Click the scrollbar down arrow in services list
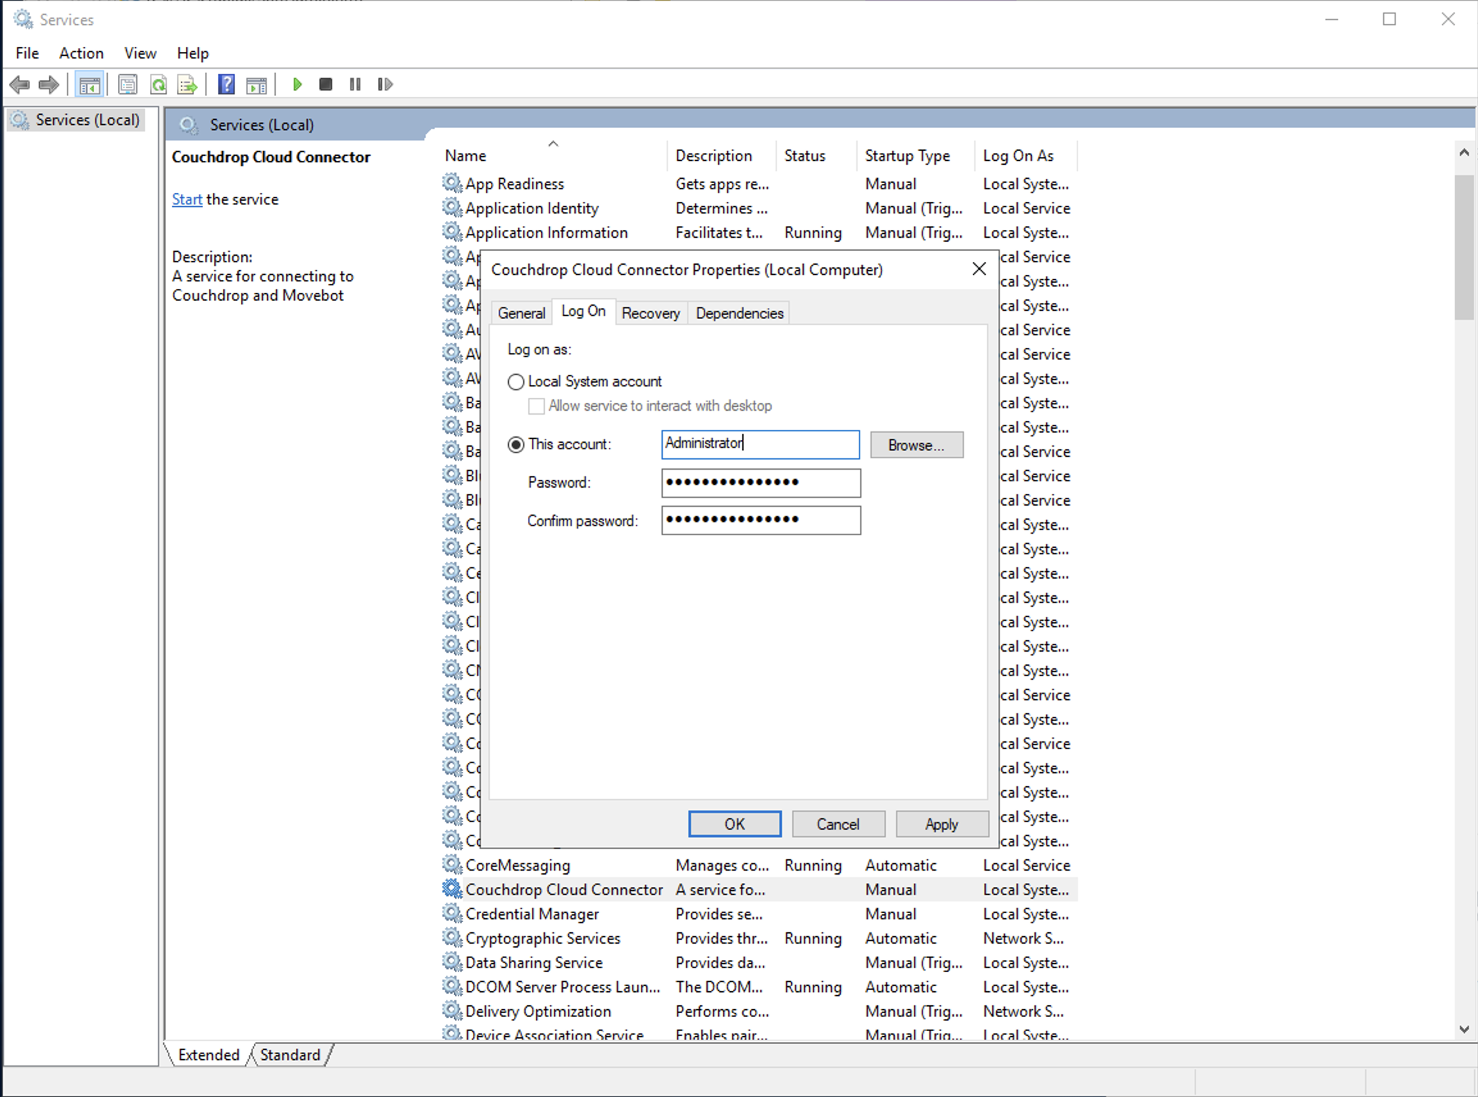Screen dimensions: 1478x1097 1464,1029
